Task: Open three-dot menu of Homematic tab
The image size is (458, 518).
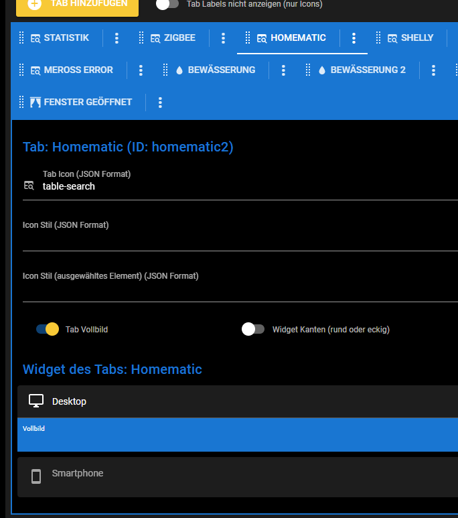Action: (354, 38)
